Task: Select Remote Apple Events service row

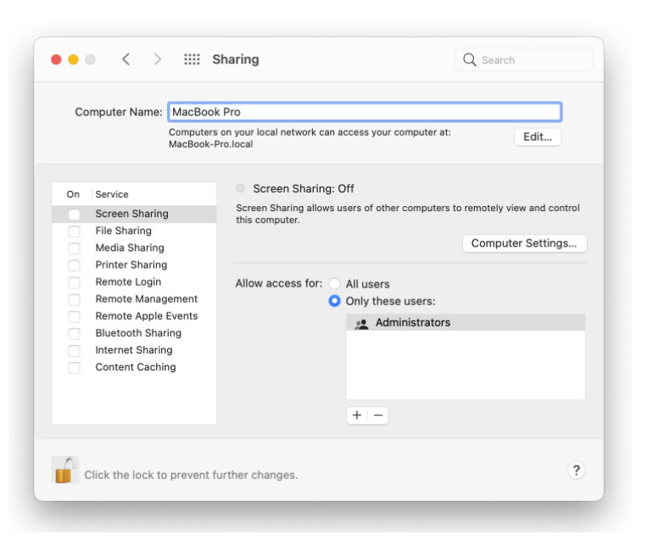Action: point(134,316)
